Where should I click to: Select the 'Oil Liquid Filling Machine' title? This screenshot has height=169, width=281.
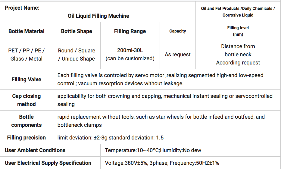pos(98,16)
